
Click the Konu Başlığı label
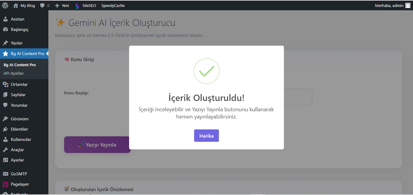tap(76, 93)
